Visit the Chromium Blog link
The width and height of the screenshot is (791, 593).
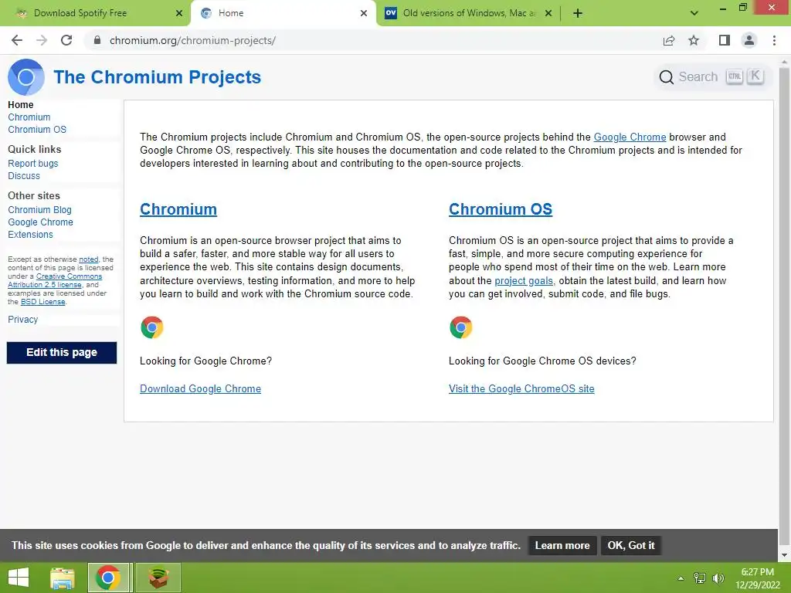[39, 210]
